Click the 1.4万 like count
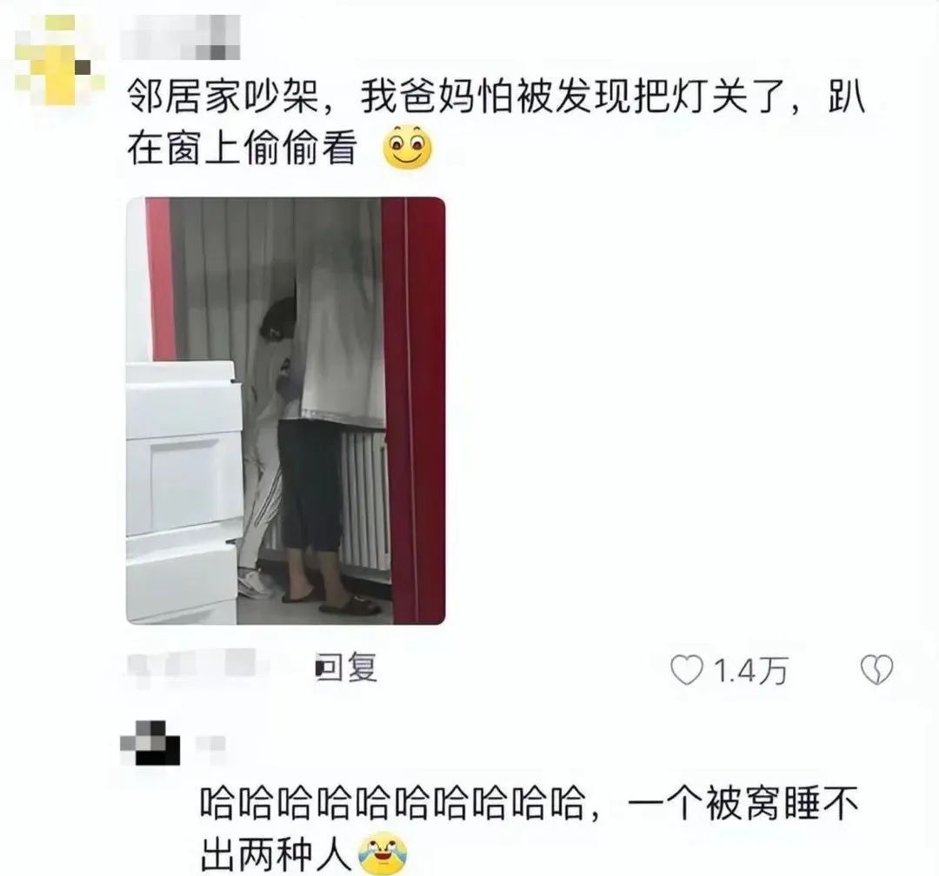This screenshot has height=876, width=939. (x=750, y=670)
